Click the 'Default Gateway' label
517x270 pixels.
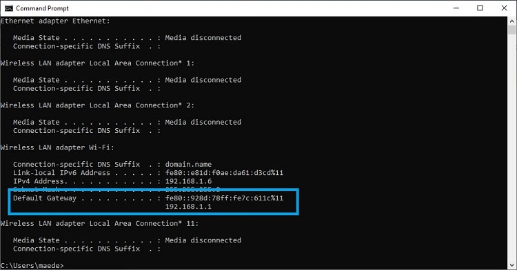[x=45, y=198]
